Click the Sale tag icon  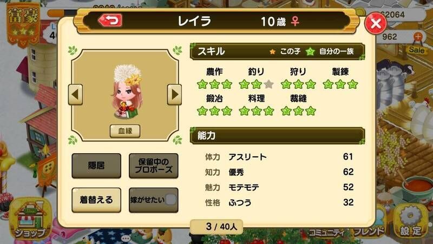pos(416,50)
